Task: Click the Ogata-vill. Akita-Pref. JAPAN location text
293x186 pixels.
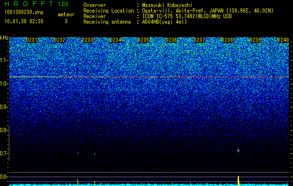Action: (x=208, y=11)
